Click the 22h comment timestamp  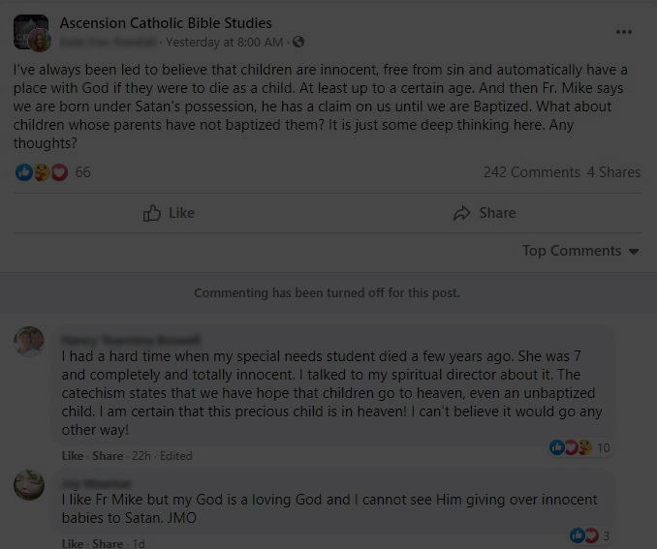click(141, 456)
